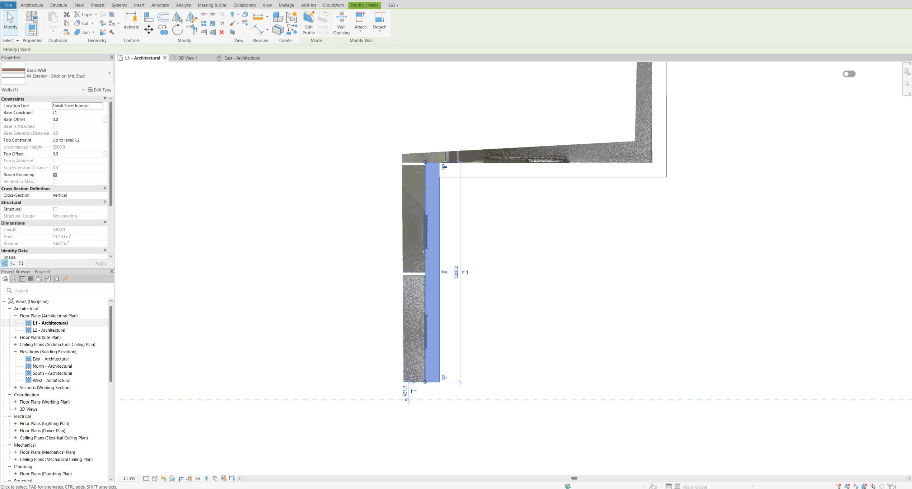The image size is (912, 489).
Task: Collapse Elevations (Building Elevation) node
Action: pos(15,351)
